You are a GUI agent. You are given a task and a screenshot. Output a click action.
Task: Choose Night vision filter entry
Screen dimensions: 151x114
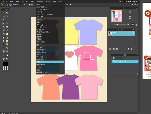point(50,64)
